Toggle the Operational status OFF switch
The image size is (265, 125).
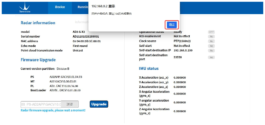[211, 32]
